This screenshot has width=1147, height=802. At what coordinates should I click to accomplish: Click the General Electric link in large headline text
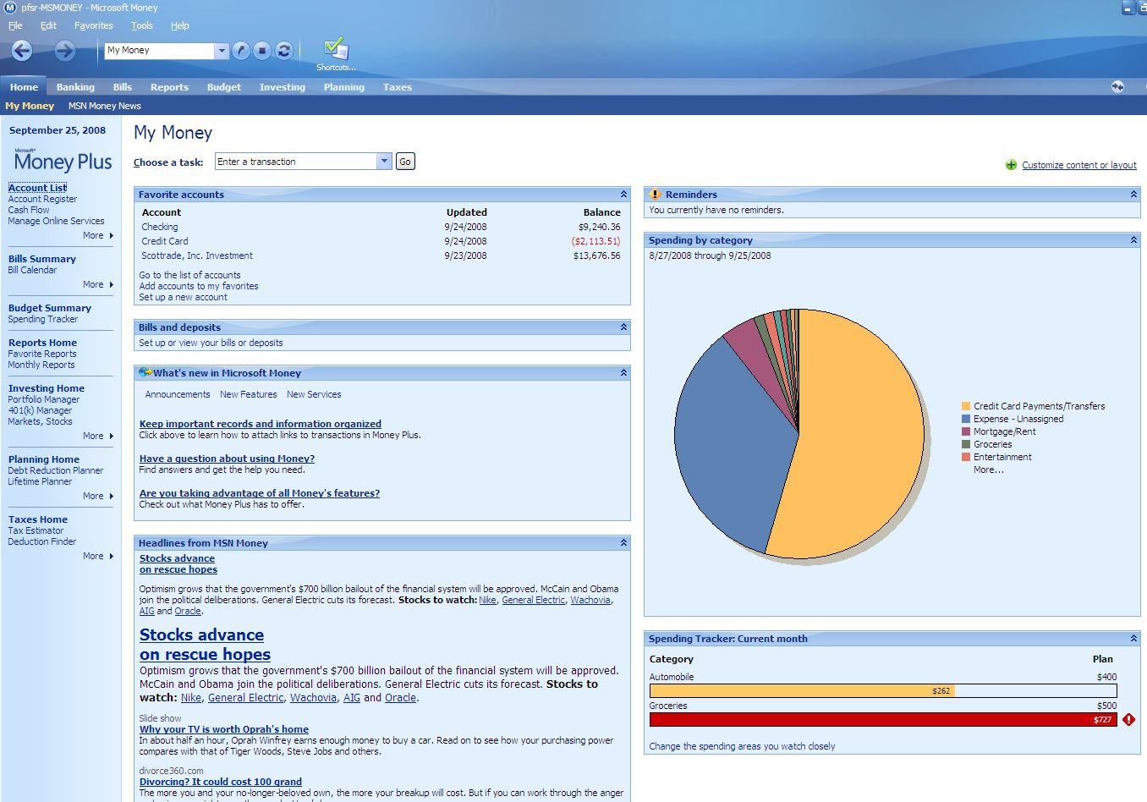(x=245, y=698)
